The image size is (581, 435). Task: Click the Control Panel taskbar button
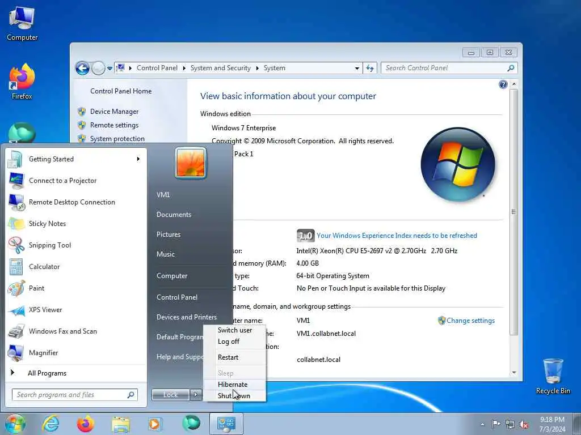point(226,424)
